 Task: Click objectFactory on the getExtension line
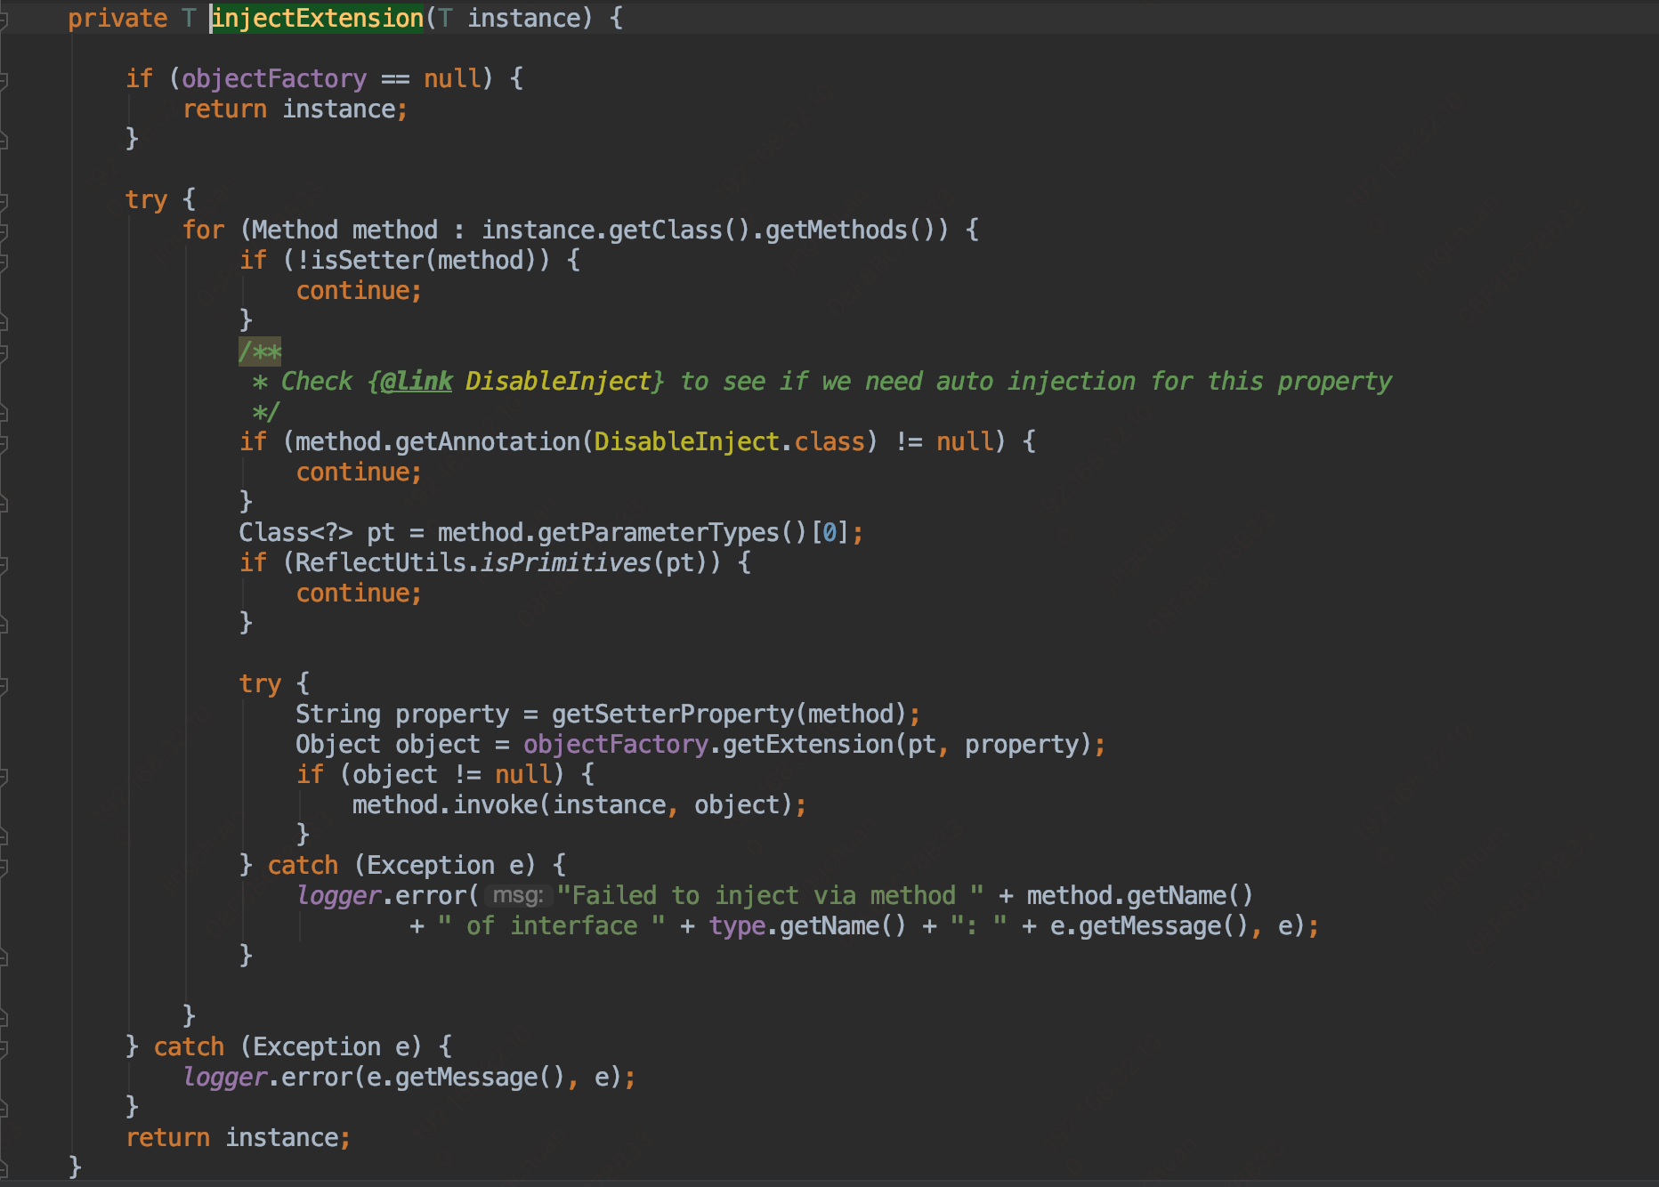click(616, 745)
